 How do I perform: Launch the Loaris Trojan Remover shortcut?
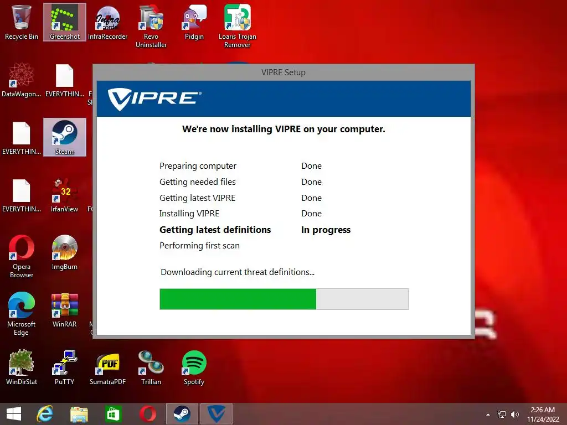[237, 27]
